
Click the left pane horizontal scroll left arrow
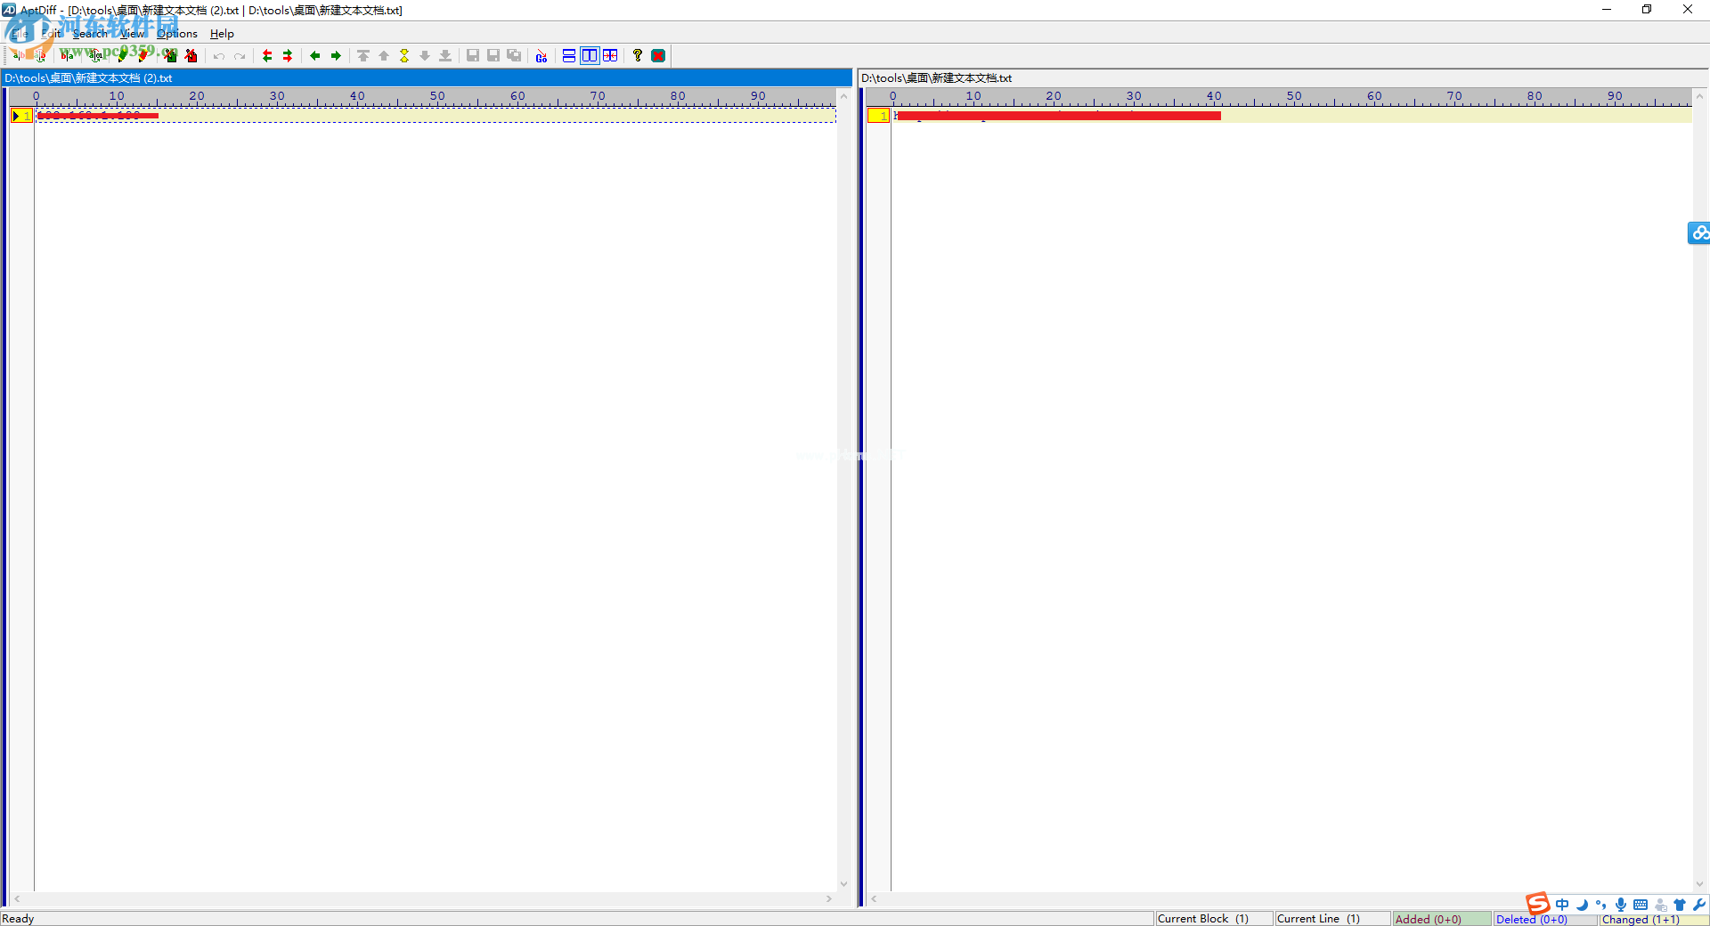pyautogui.click(x=17, y=899)
